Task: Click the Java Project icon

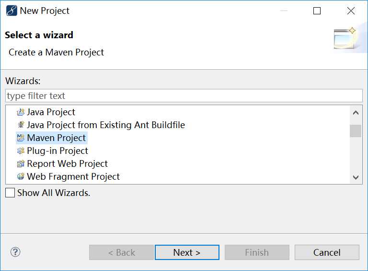Action: 21,112
